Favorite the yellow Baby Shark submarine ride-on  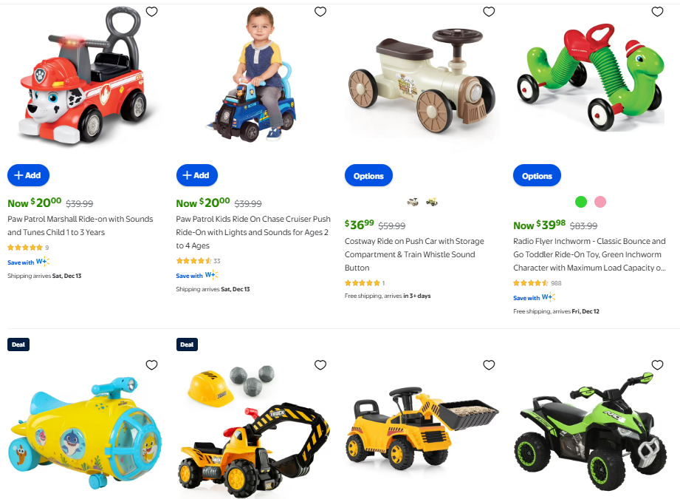[151, 364]
